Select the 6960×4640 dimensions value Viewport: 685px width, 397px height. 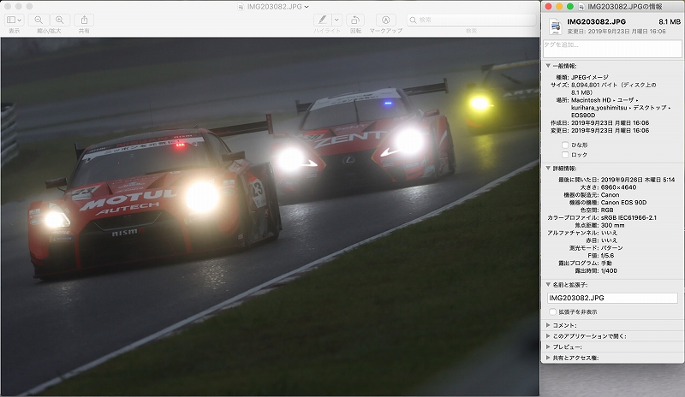618,187
